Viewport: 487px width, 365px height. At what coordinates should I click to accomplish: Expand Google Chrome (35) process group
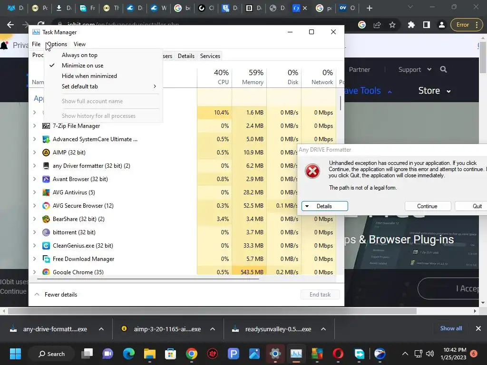34,272
